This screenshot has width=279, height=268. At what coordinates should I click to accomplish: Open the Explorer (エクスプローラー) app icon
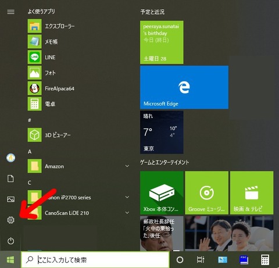click(x=34, y=26)
